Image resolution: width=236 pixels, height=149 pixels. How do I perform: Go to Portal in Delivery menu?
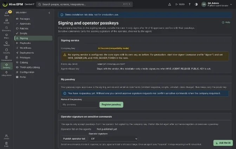(x=33, y=77)
